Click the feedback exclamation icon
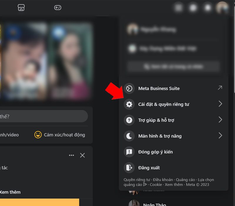 click(129, 152)
